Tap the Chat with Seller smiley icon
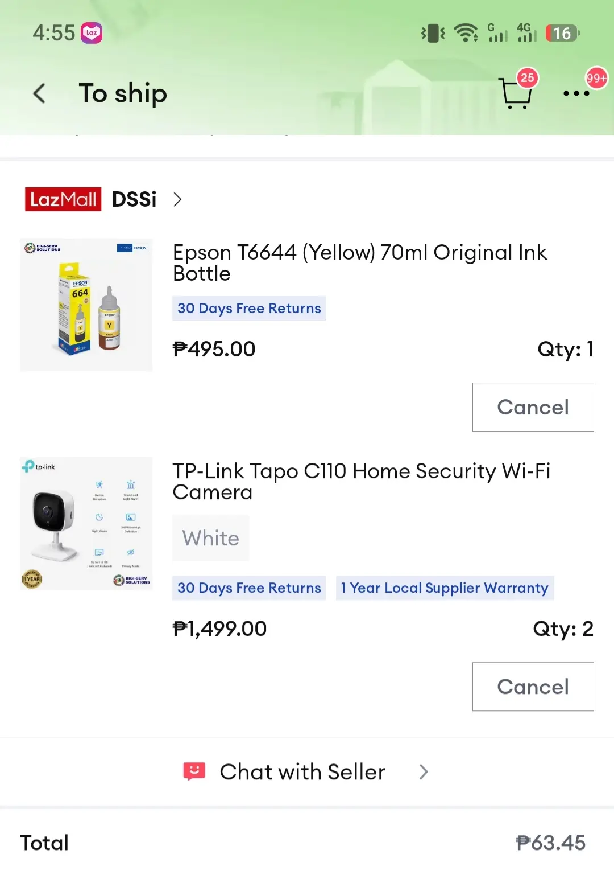The image size is (614, 879). pyautogui.click(x=194, y=771)
